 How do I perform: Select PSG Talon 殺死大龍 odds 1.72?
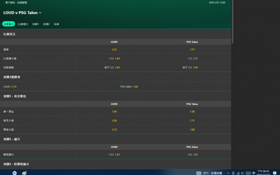(192, 120)
